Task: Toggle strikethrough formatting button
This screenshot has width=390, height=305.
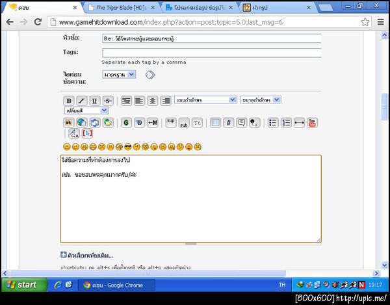Action: point(108,101)
